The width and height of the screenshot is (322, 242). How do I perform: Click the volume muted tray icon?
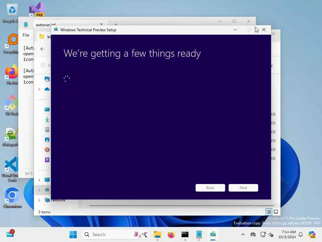point(271,235)
